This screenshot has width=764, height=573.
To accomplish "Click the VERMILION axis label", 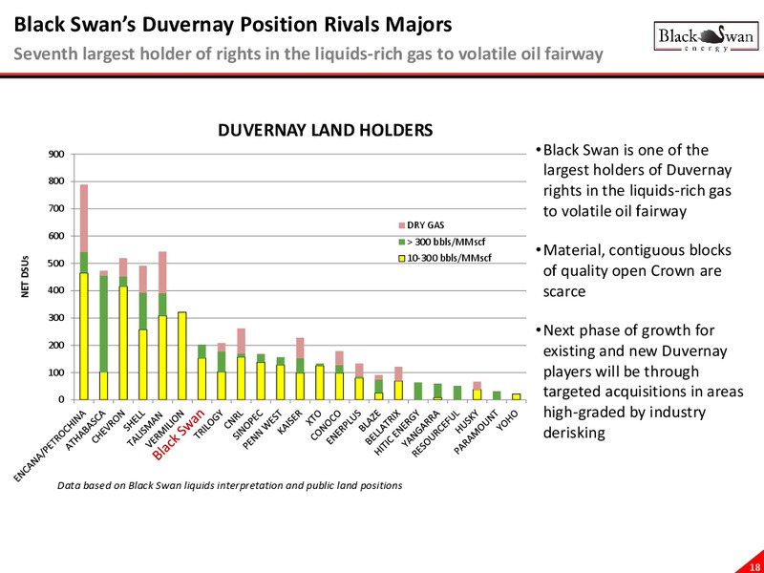I will click(165, 428).
